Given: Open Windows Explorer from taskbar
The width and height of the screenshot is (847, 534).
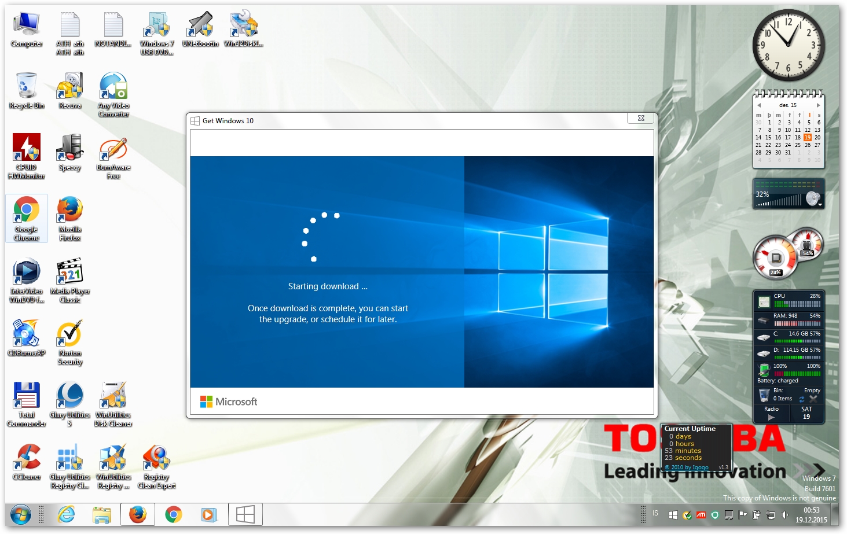Looking at the screenshot, I should [x=102, y=514].
